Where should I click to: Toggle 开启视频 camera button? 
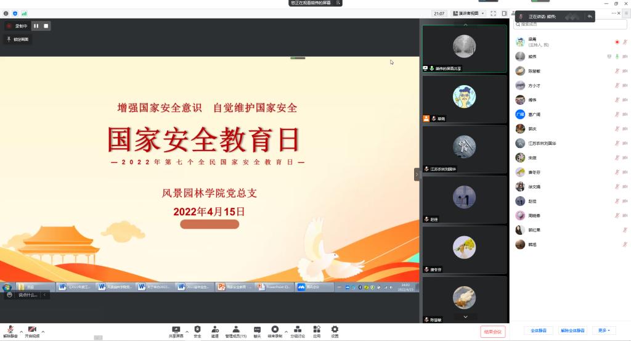click(32, 332)
